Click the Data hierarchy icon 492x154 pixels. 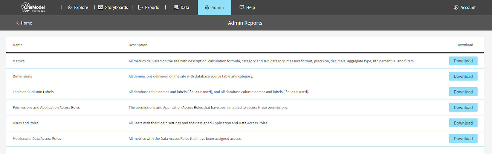coord(176,7)
